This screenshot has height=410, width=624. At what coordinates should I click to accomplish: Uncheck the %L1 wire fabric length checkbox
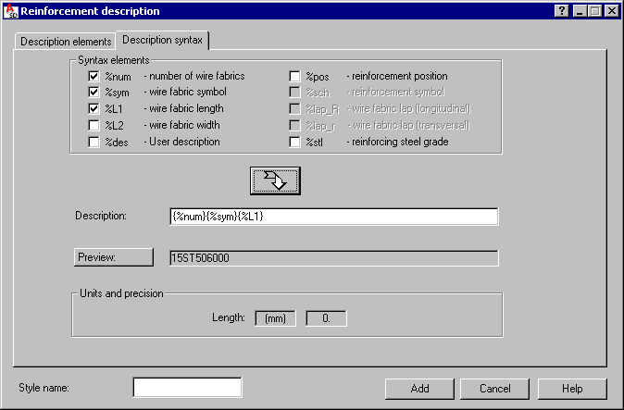(x=94, y=108)
